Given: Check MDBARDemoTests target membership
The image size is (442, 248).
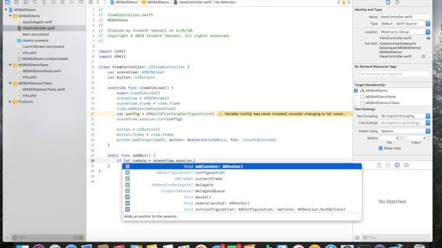Looking at the screenshot, I should pyautogui.click(x=356, y=96).
